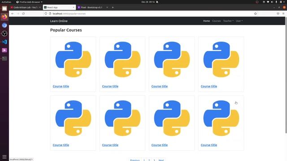Click the Pocket shield icon in toolbar
Screen dimensions: 287x161
pyautogui.click(x=278, y=14)
